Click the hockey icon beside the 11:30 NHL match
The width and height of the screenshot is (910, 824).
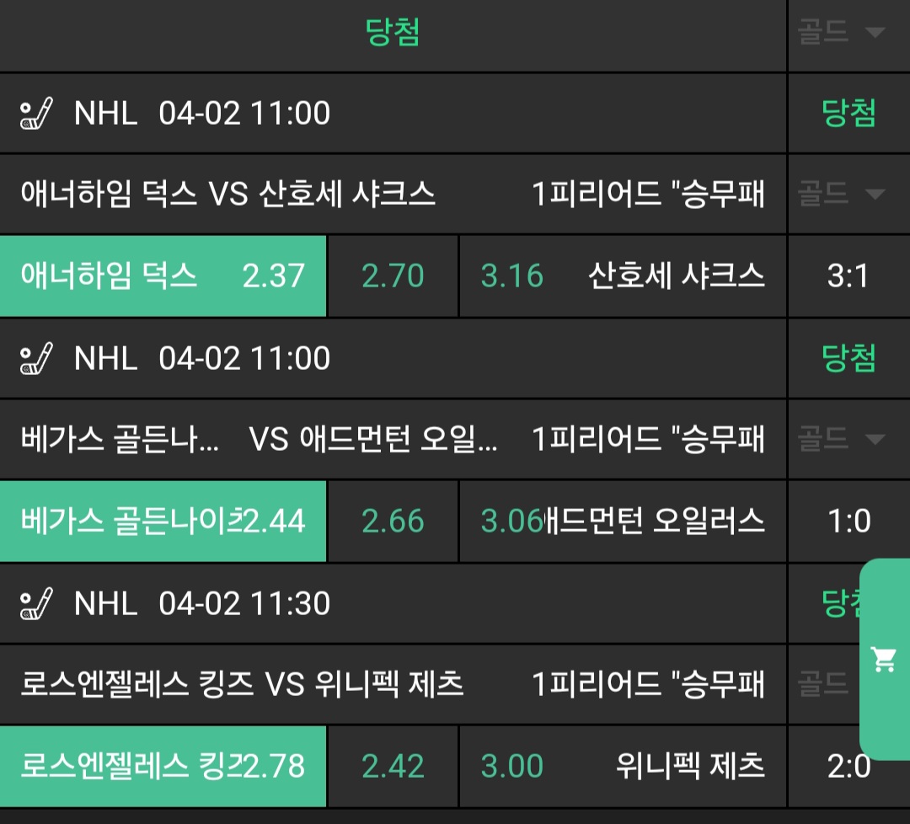[36, 604]
